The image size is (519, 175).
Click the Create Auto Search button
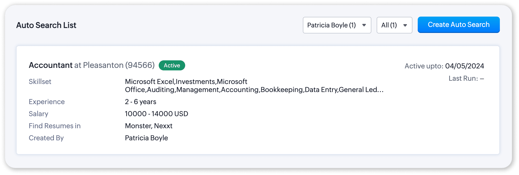[x=459, y=25]
